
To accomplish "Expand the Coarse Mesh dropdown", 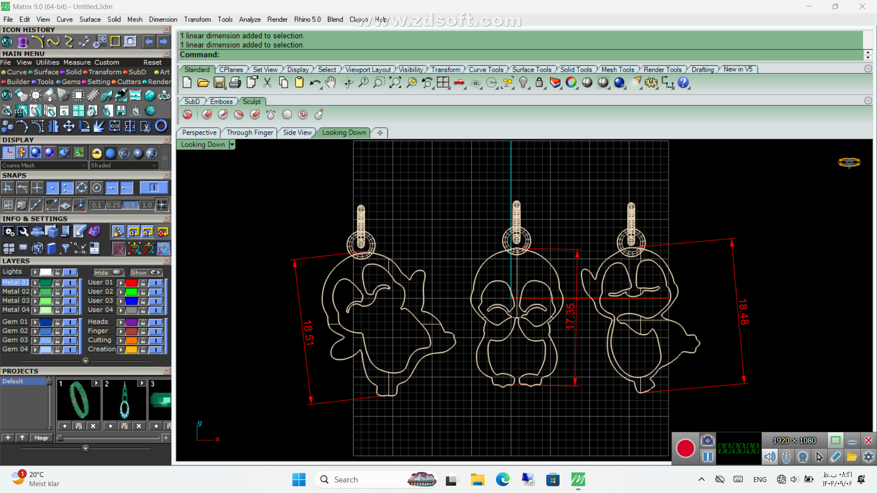I will [84, 165].
